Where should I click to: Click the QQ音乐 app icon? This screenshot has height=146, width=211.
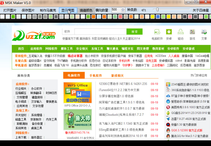point(168,113)
